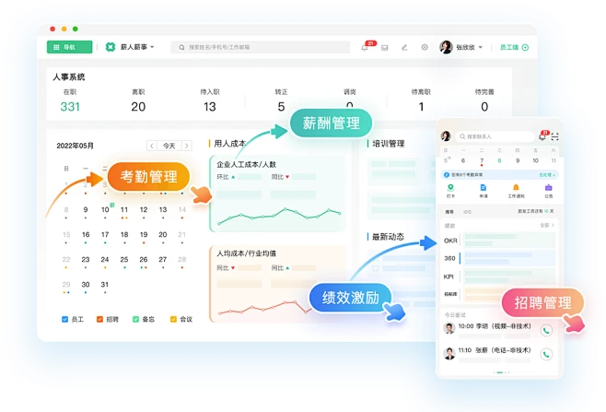606x412 pixels.
Task: Expand 全部 in the 绩效 card
Action: click(547, 225)
